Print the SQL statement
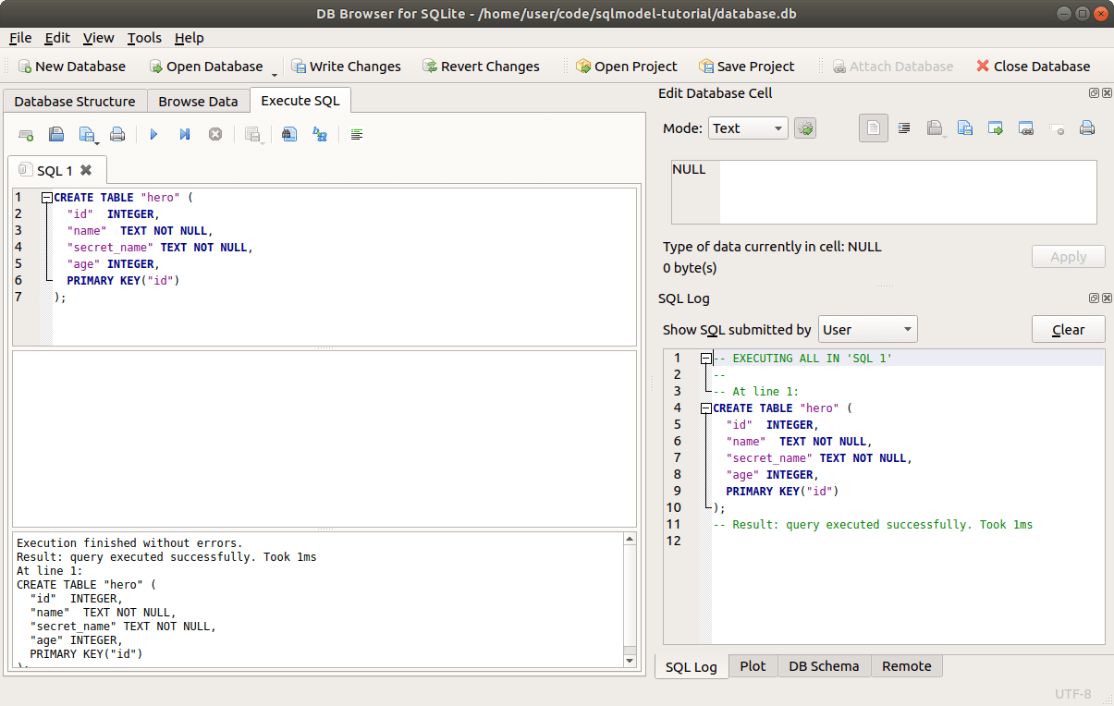 [x=117, y=134]
